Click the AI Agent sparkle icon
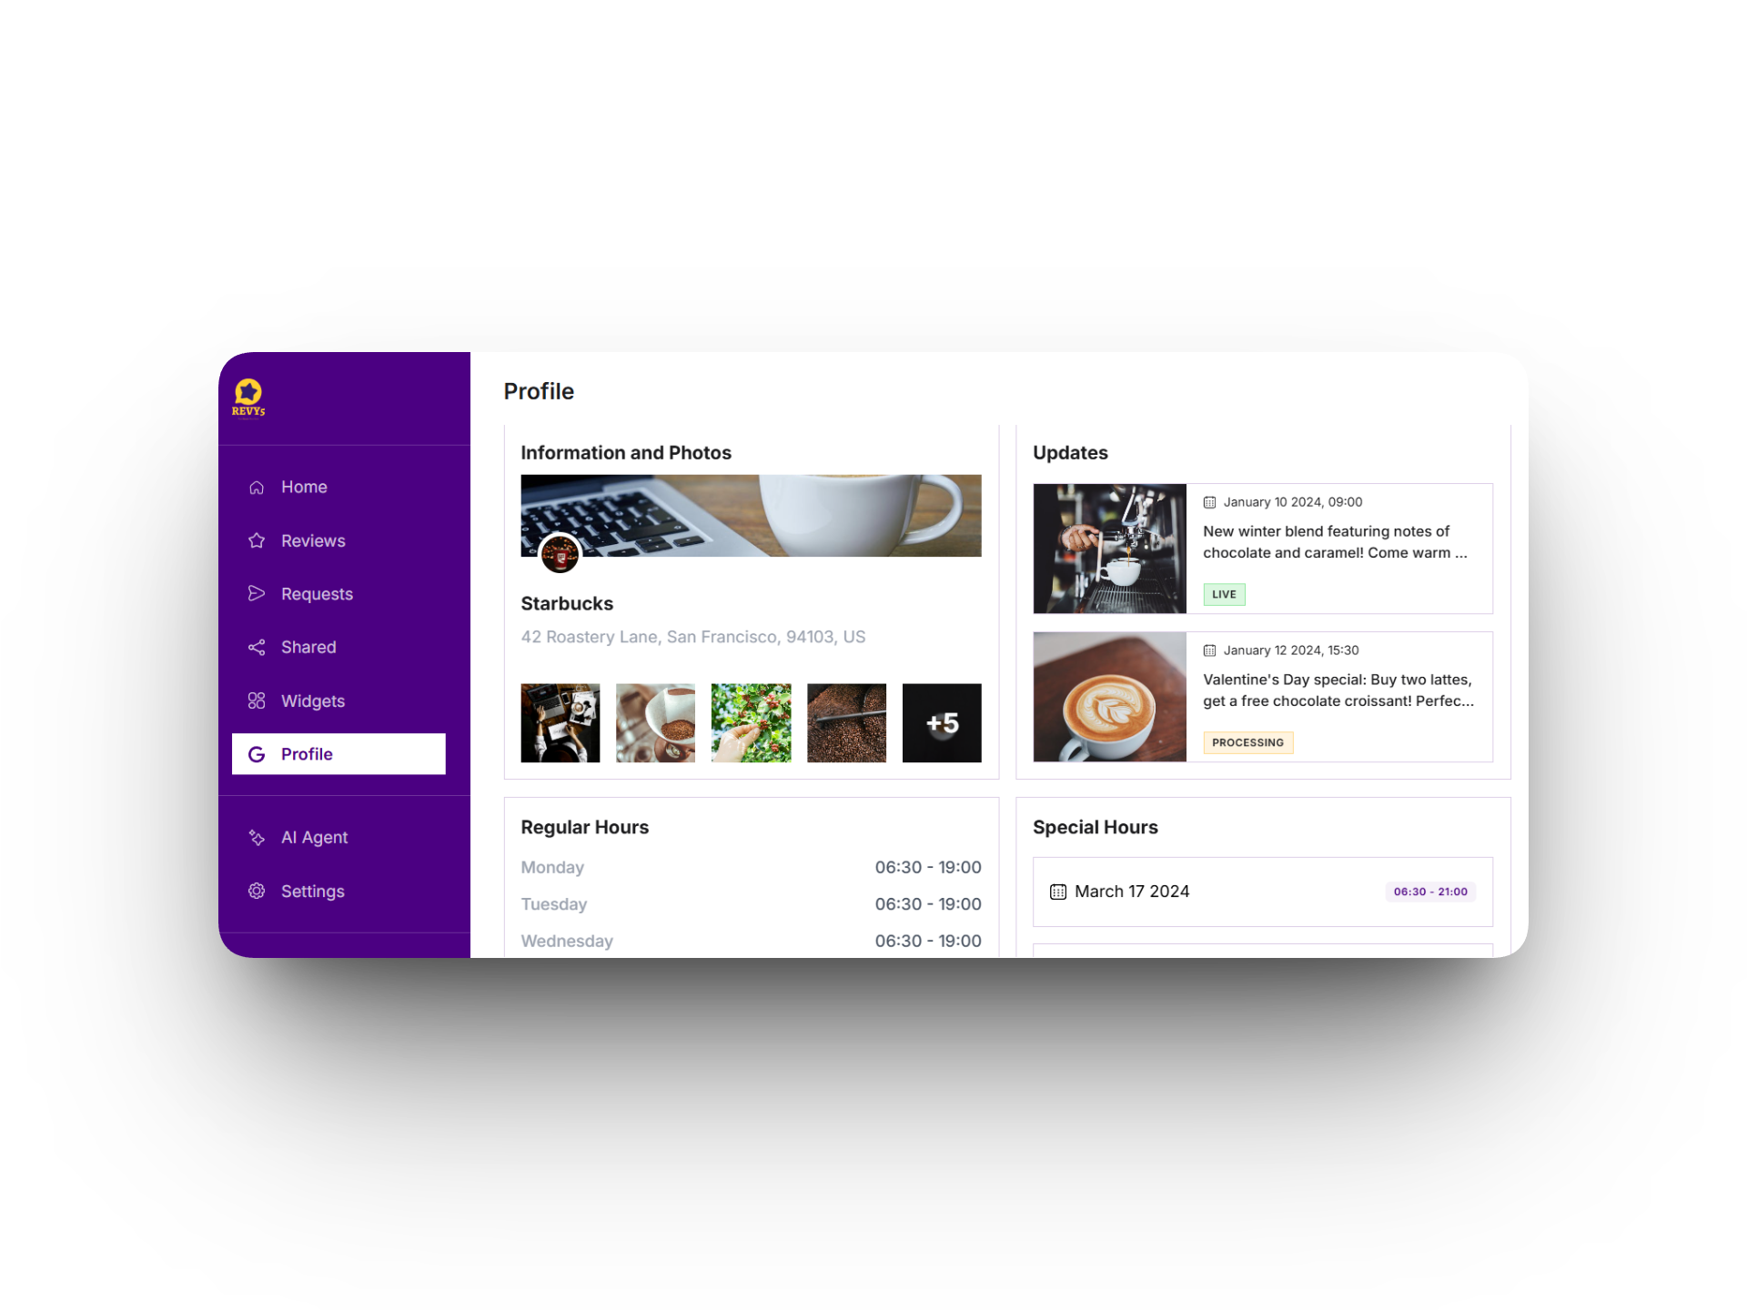This screenshot has width=1747, height=1310. point(257,838)
